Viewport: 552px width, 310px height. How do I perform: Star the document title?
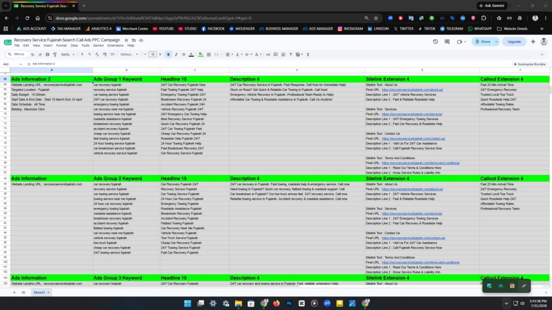pyautogui.click(x=126, y=40)
